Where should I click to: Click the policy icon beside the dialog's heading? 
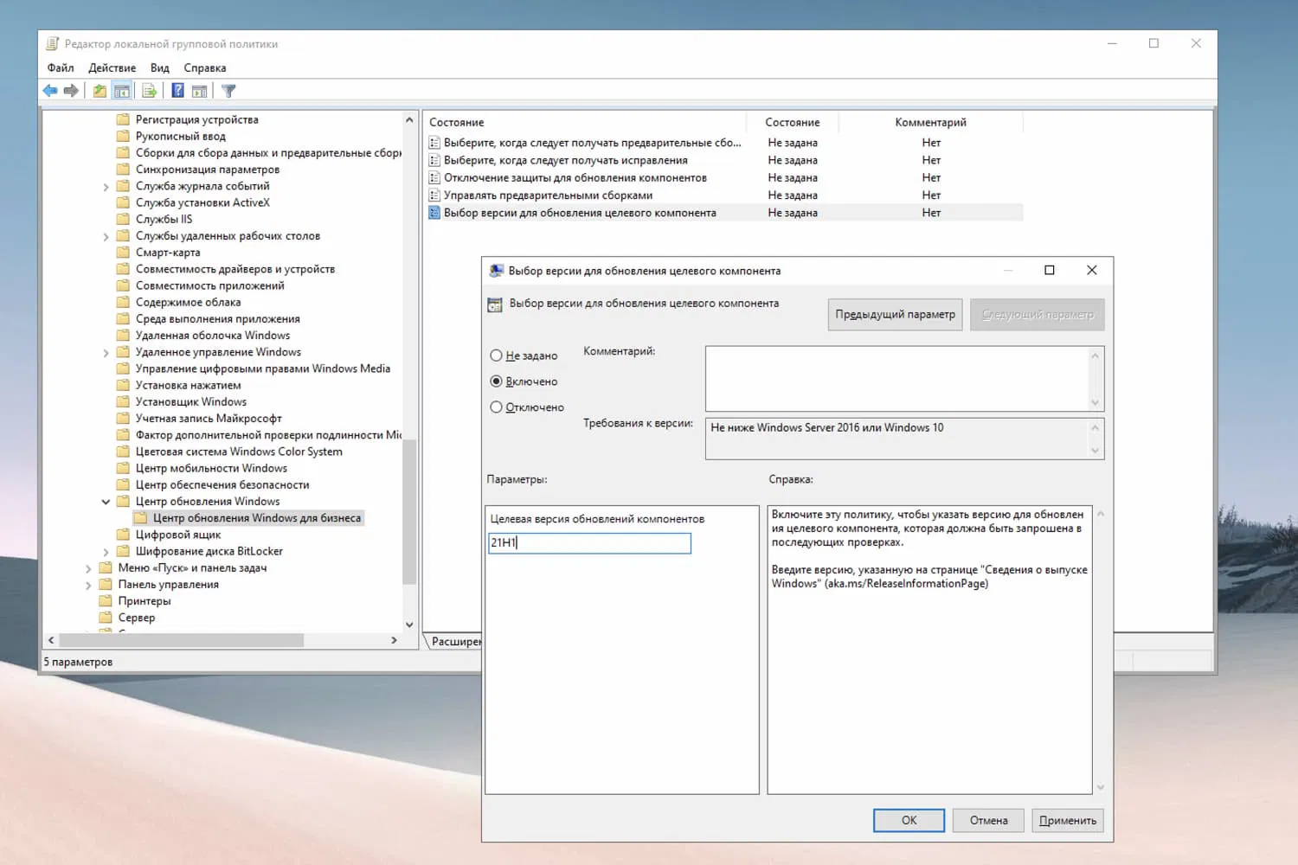click(495, 304)
